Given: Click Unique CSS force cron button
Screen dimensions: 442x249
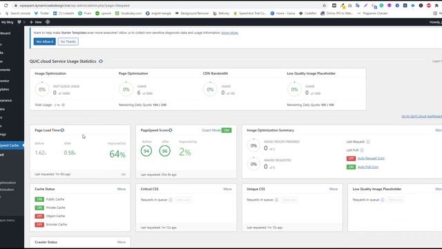Looking at the screenshot, I should [289, 200].
